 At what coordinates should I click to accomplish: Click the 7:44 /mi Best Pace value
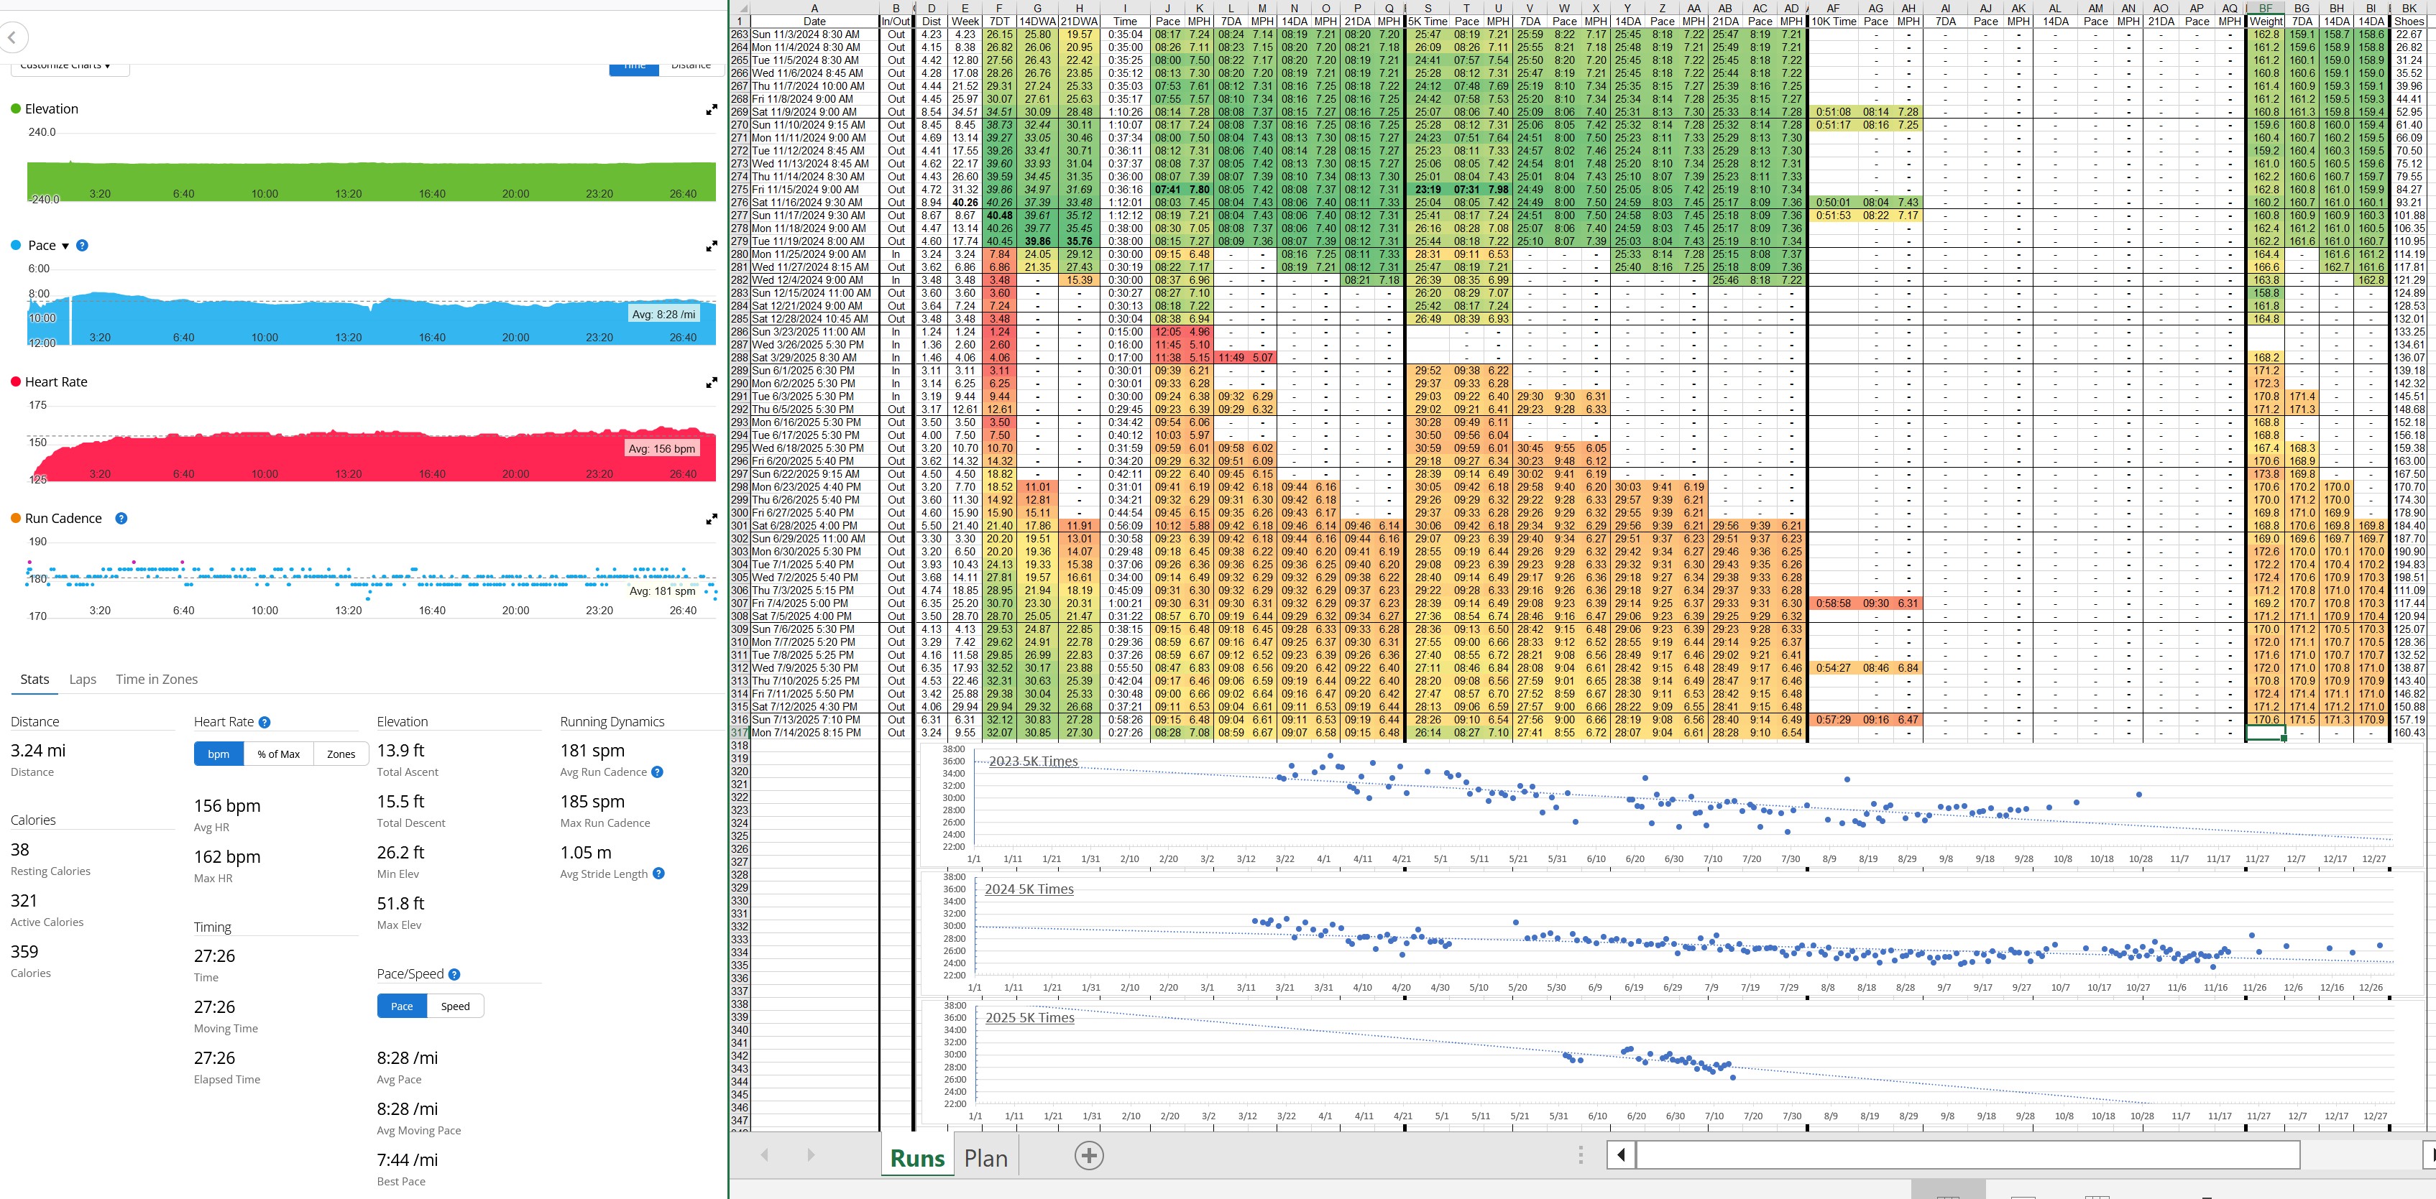[408, 1159]
